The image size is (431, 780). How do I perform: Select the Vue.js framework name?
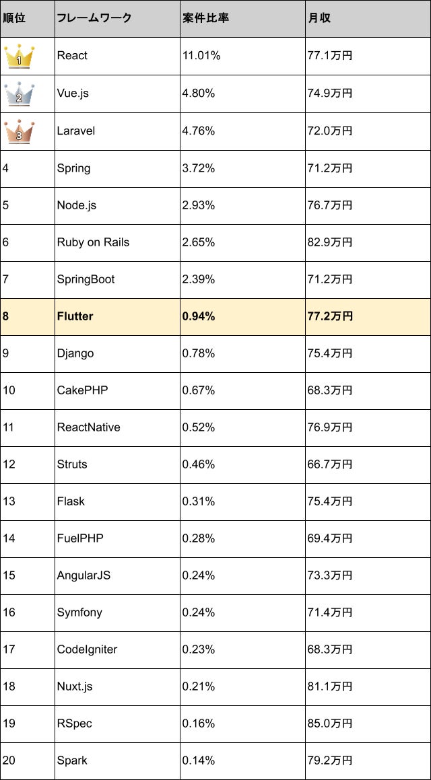73,93
